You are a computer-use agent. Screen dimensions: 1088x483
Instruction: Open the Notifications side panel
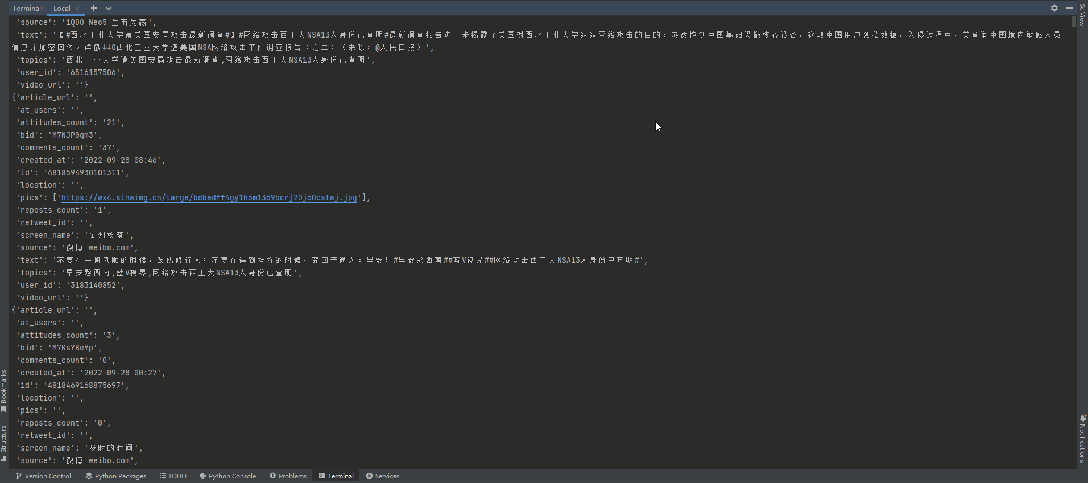tap(1082, 438)
